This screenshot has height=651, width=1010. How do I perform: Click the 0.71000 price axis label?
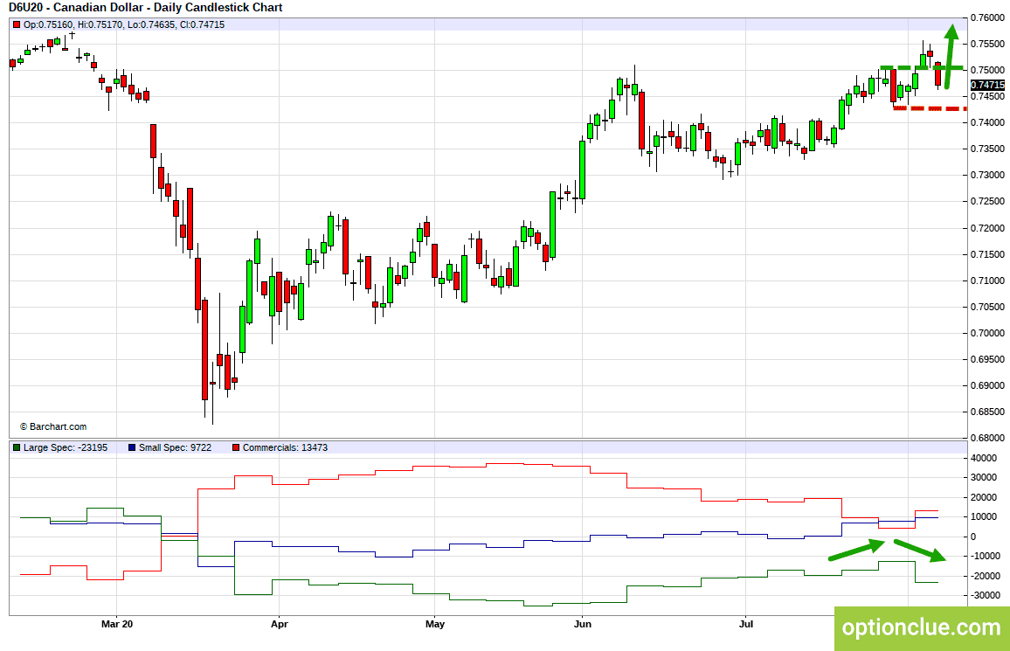click(987, 280)
